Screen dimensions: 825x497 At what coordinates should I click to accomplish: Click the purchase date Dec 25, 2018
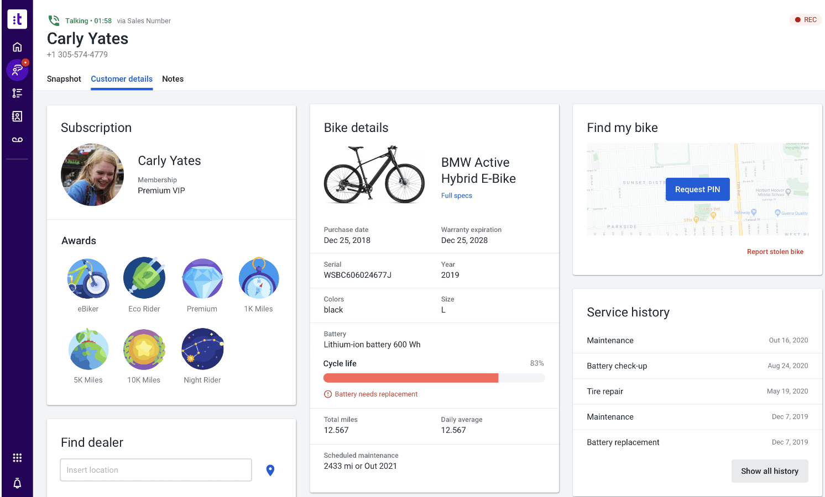pos(347,240)
